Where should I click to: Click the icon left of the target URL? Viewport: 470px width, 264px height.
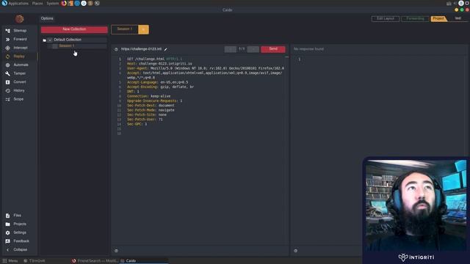(116, 49)
